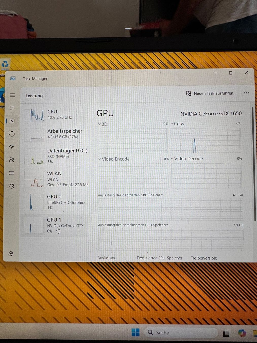Screen dimensions: 257x343
Task: Click the taskbar search magnifier icon
Action: (x=150, y=332)
